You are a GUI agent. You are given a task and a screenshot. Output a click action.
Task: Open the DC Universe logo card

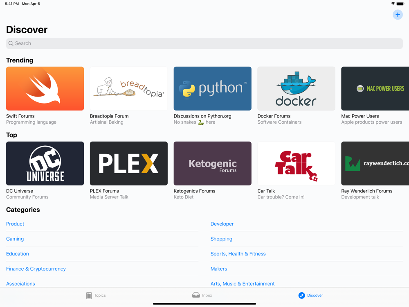click(x=45, y=163)
